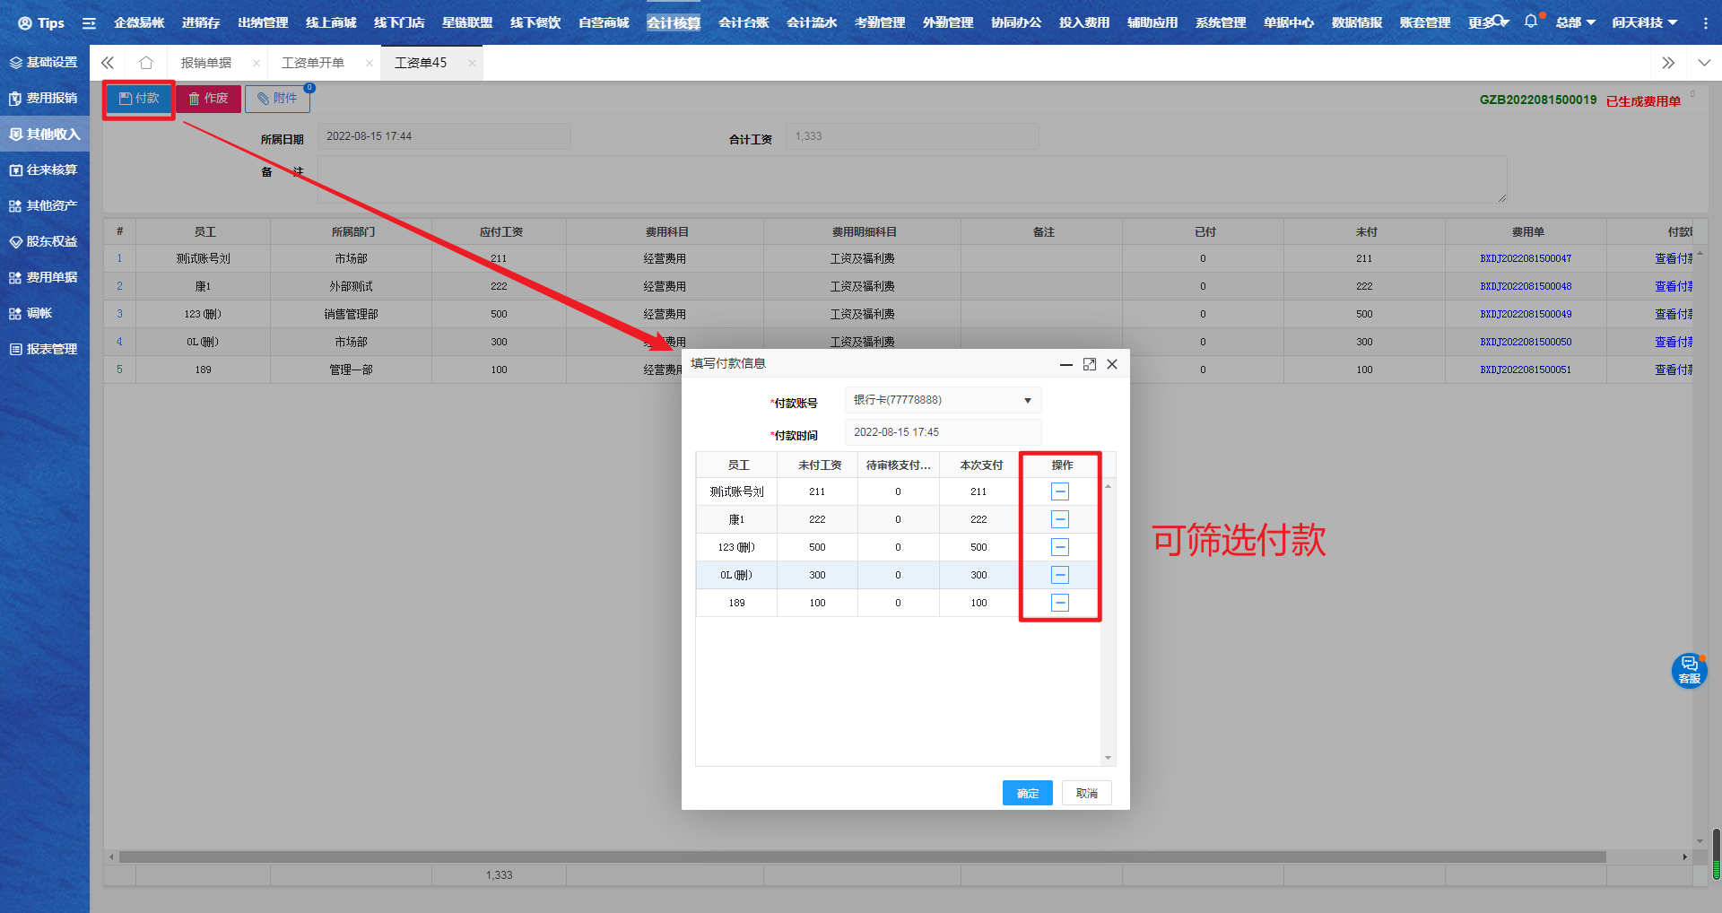This screenshot has height=913, width=1722.
Task: Click the vertical three-dot menu icon
Action: coord(1705,23)
